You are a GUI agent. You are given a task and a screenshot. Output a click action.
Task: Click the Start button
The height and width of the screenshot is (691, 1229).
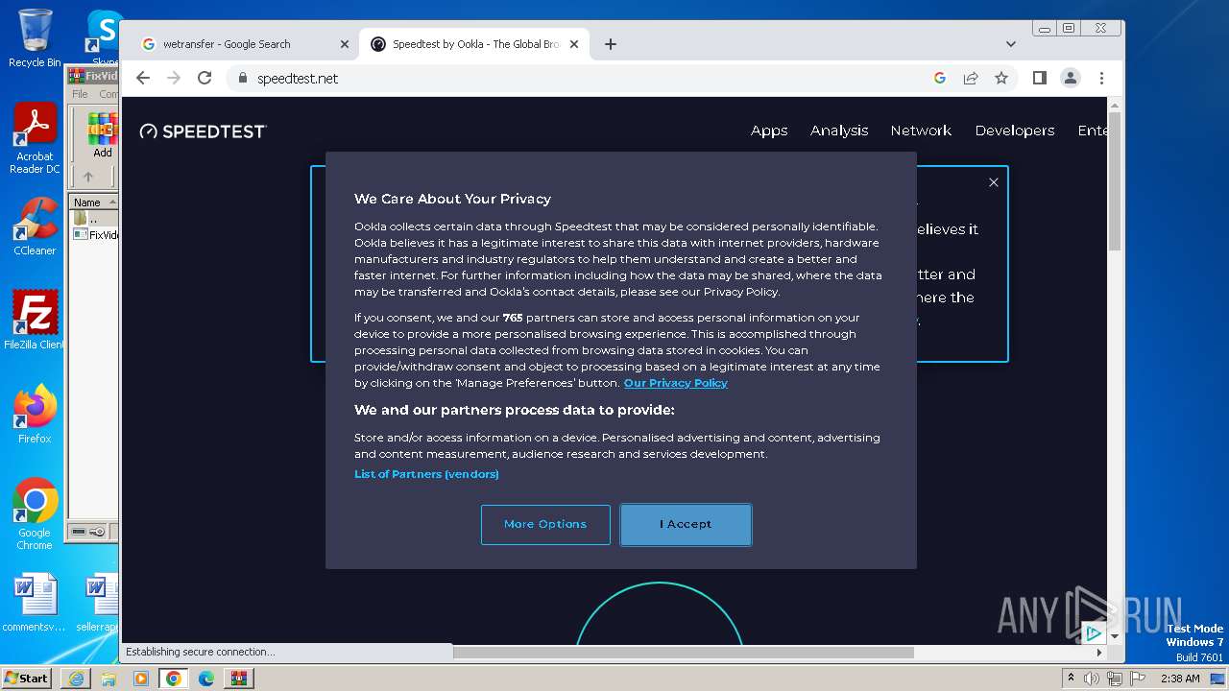[26, 678]
